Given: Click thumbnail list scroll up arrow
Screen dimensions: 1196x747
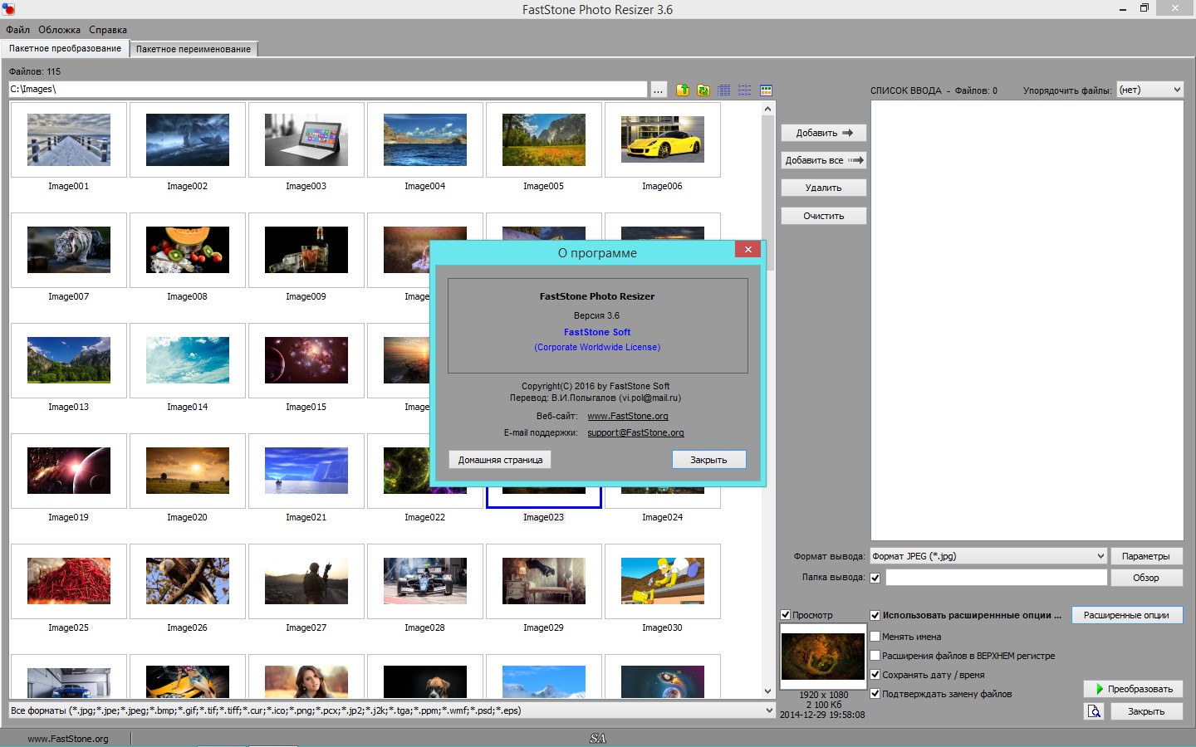Looking at the screenshot, I should (x=767, y=109).
